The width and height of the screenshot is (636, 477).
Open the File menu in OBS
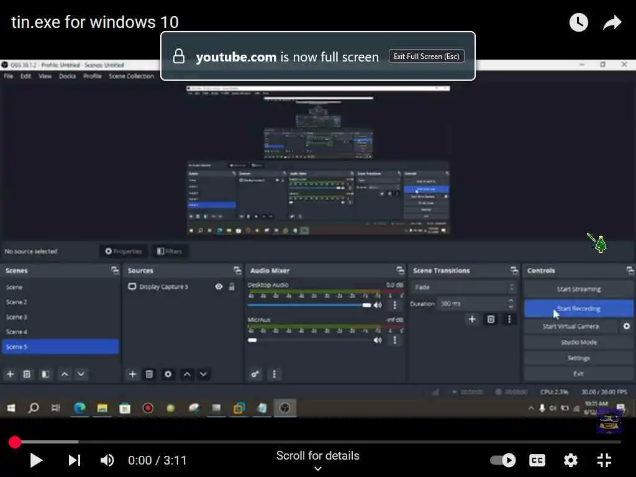(8, 76)
